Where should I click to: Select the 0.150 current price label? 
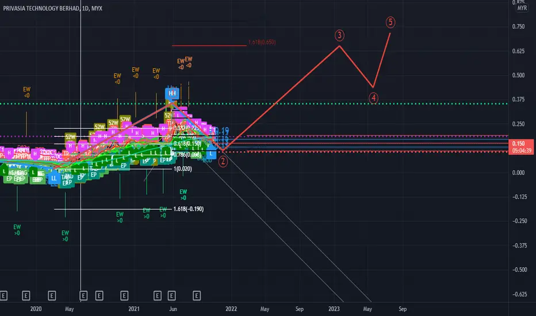tap(521, 147)
